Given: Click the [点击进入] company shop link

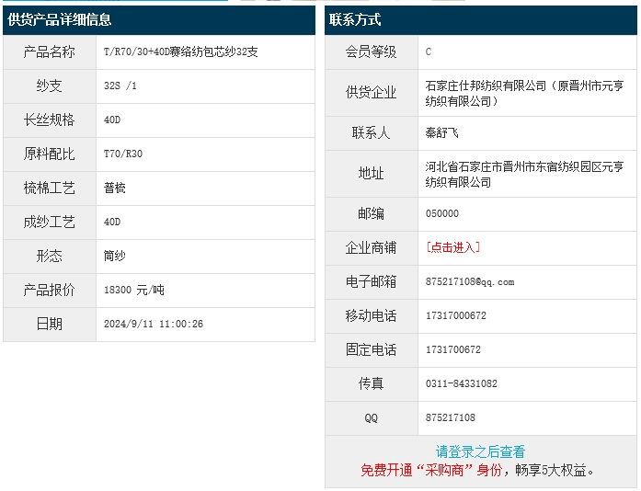Looking at the screenshot, I should (x=452, y=247).
